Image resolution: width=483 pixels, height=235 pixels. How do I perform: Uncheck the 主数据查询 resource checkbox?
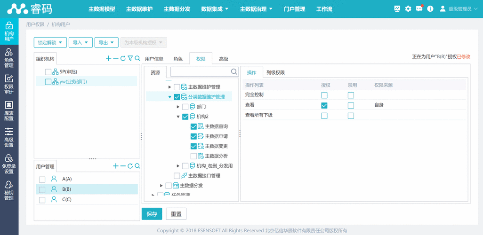tap(193, 126)
